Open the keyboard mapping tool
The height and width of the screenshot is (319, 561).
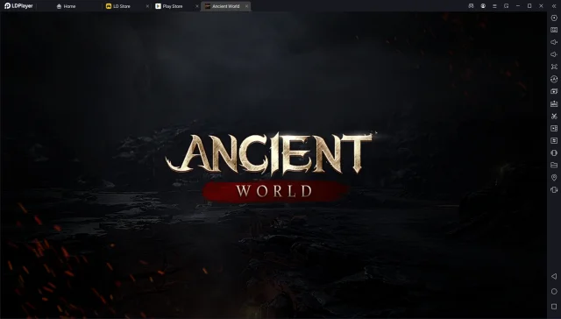[554, 30]
